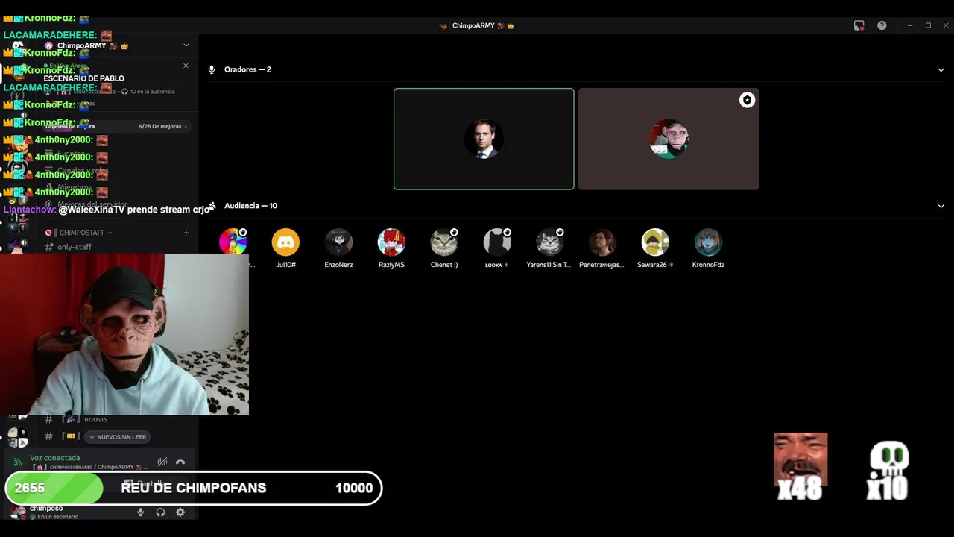The image size is (954, 537).
Task: Click the moderator badge on second speaker tile
Action: click(747, 100)
